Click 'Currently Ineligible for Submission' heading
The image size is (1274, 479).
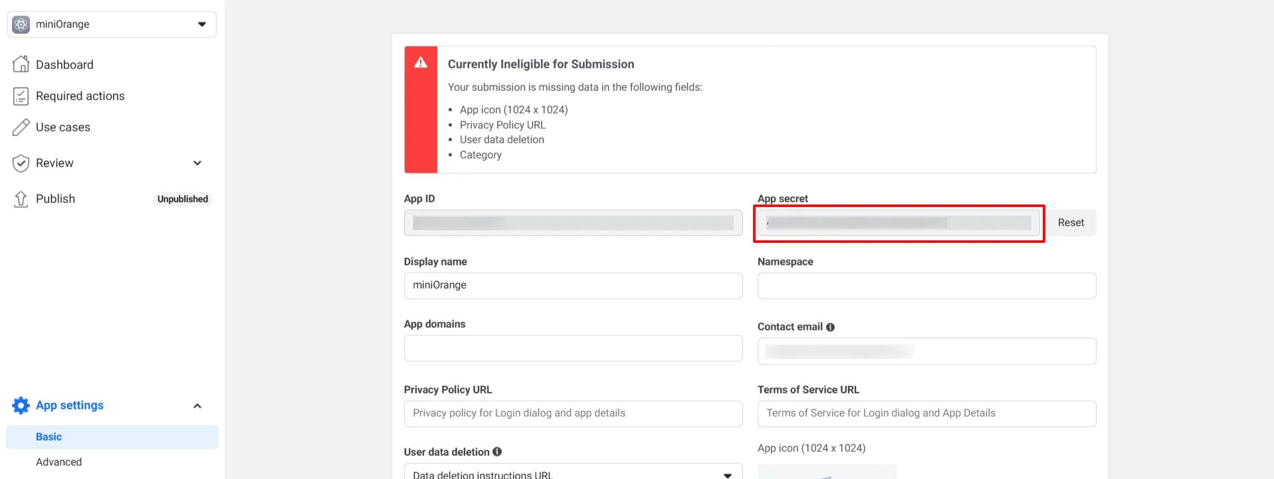[x=541, y=64]
